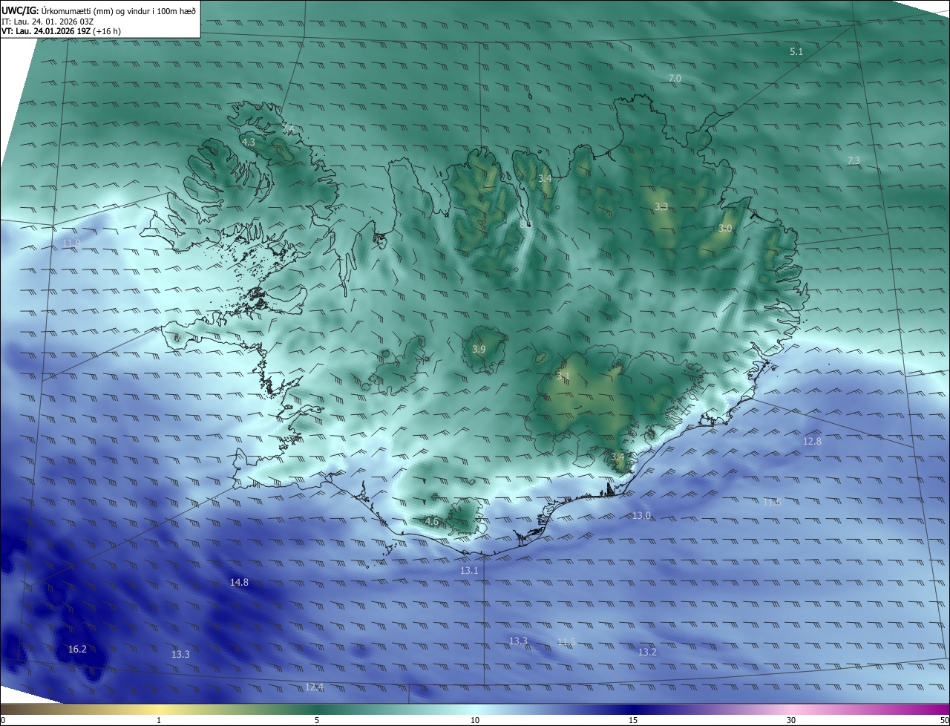Click the 4.3 value label in the Westfjords
This screenshot has height=726, width=950.
point(248,142)
